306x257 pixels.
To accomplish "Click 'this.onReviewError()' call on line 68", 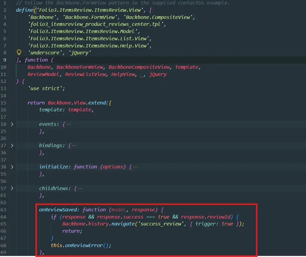I will 81,245.
